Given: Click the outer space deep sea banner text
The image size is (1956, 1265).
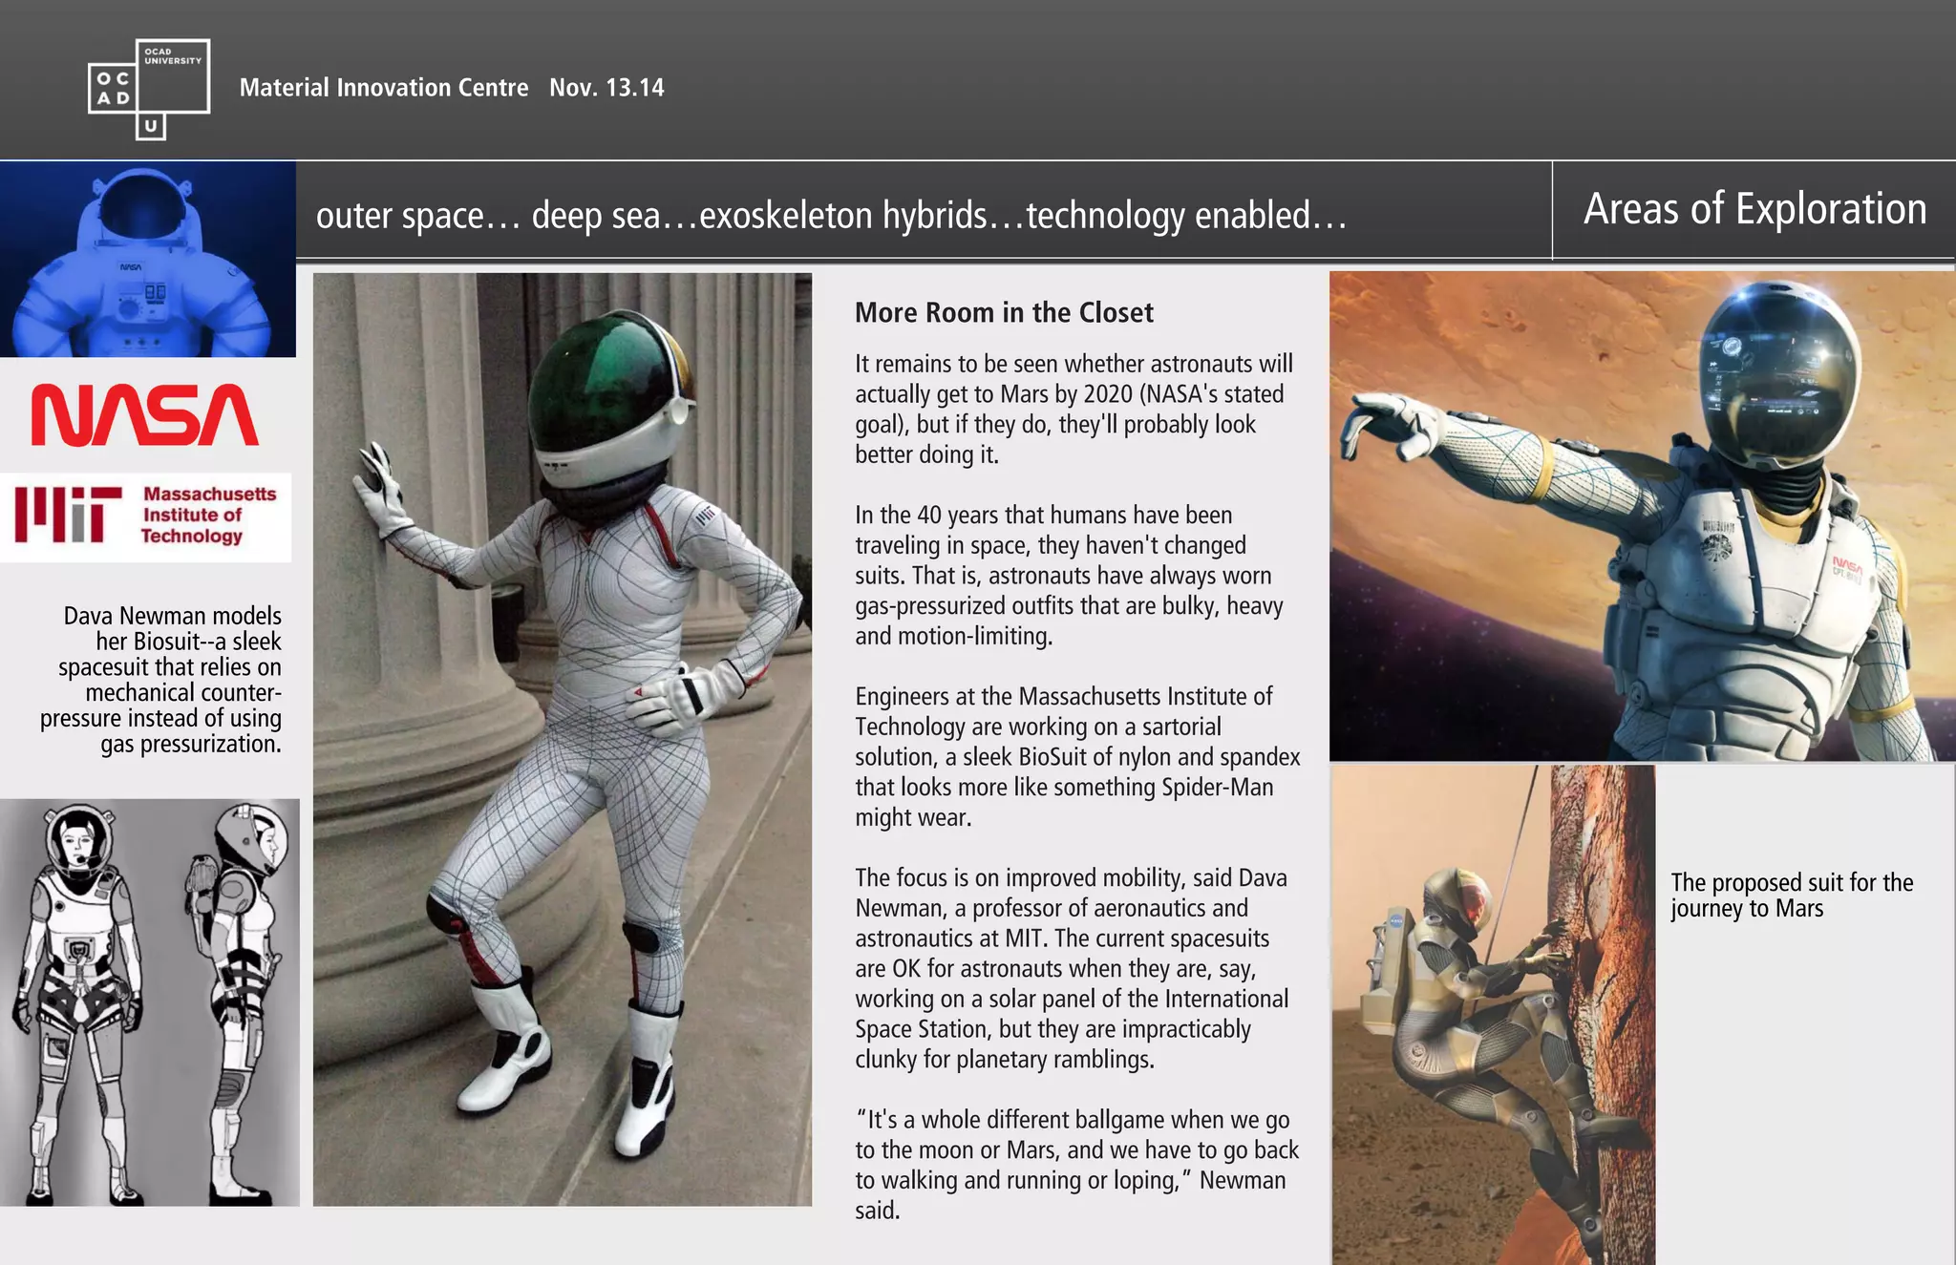Looking at the screenshot, I should point(831,215).
